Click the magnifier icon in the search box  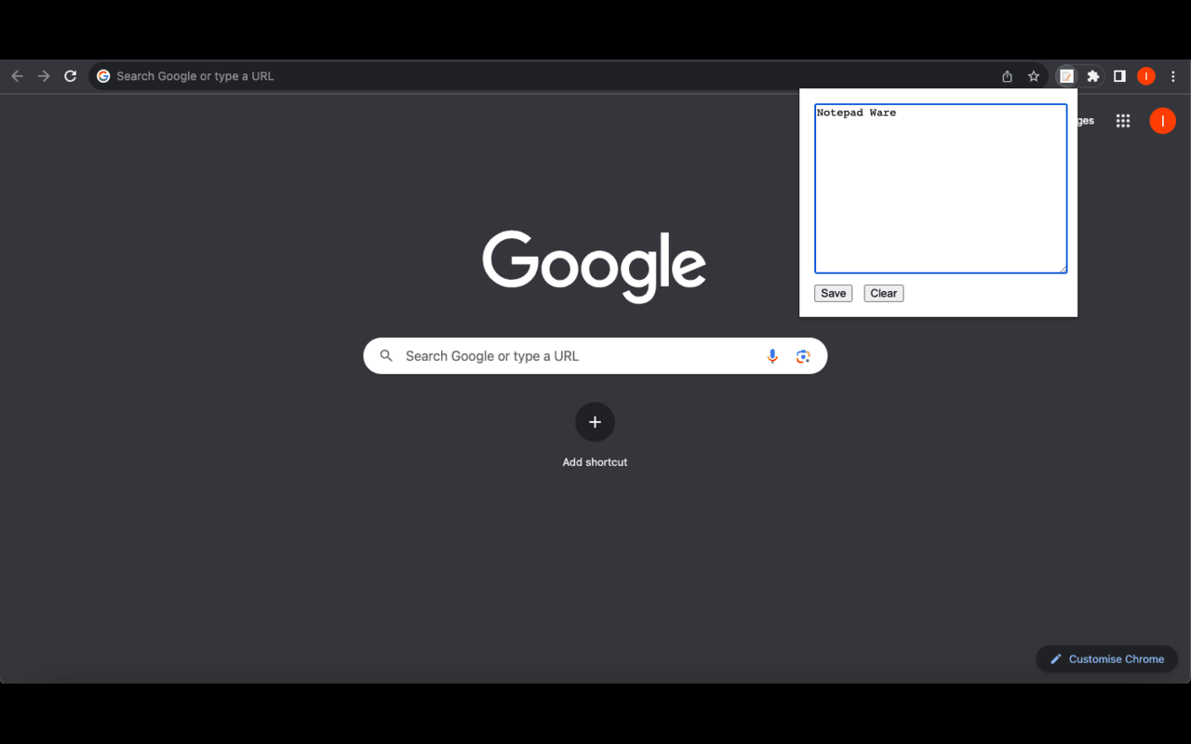click(386, 356)
